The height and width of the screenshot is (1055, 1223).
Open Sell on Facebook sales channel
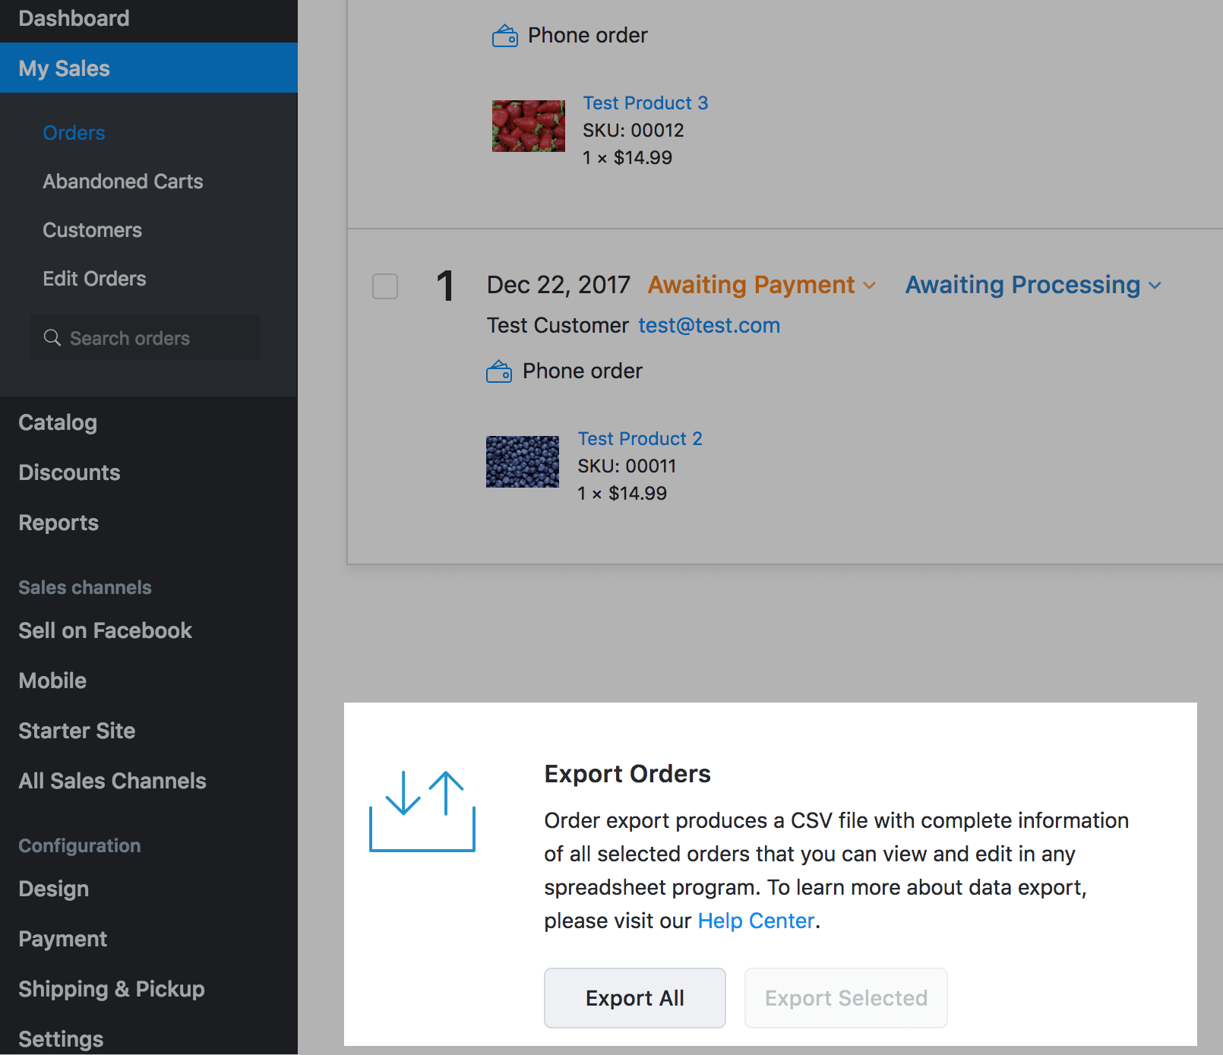pyautogui.click(x=106, y=630)
